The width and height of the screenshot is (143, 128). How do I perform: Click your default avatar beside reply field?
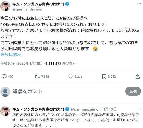(5, 92)
